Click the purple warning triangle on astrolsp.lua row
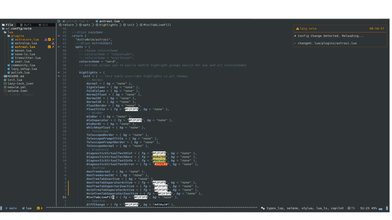392x220 pixels. [53, 43]
